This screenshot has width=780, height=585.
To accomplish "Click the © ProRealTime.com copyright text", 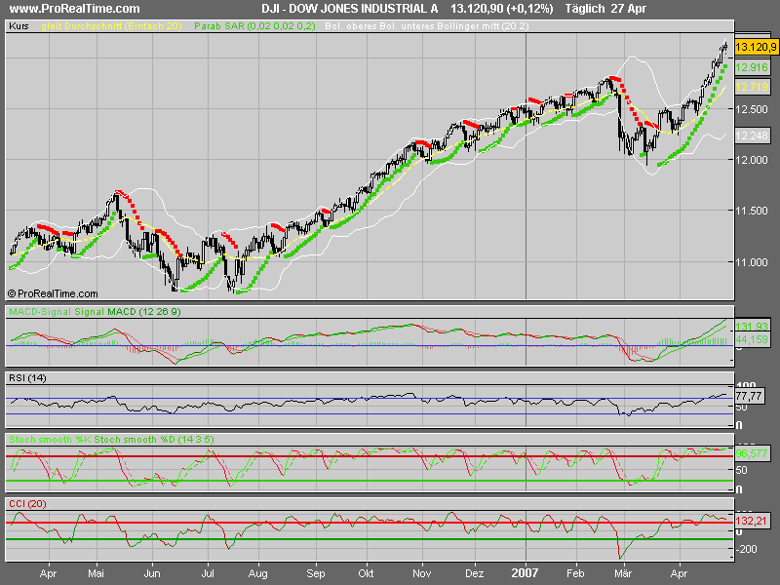I will click(x=54, y=293).
